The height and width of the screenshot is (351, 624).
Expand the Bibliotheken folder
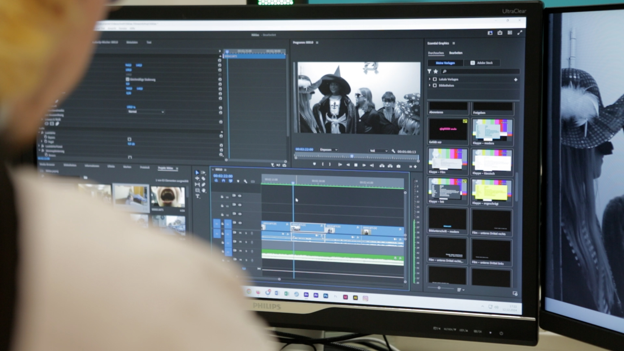tap(430, 85)
